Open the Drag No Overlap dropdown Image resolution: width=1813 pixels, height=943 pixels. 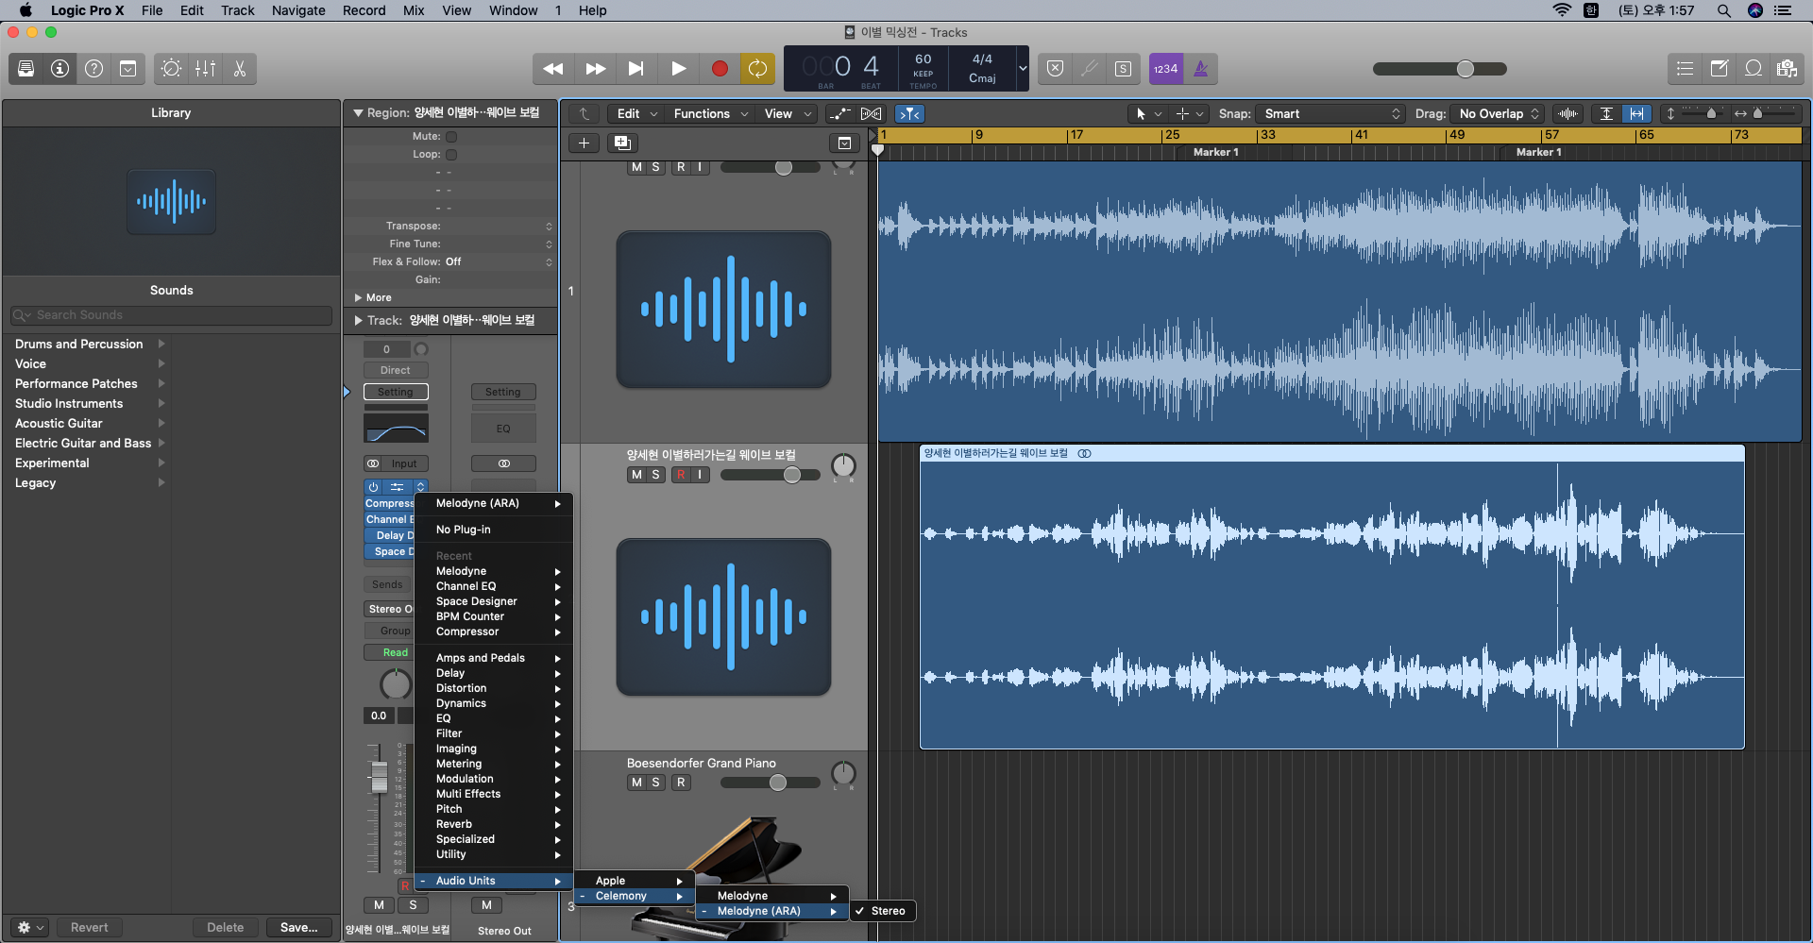click(1498, 114)
